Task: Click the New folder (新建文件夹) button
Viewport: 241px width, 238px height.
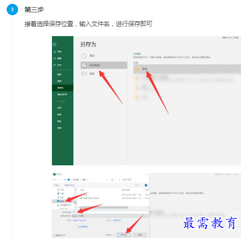Action: pyautogui.click(x=69, y=185)
